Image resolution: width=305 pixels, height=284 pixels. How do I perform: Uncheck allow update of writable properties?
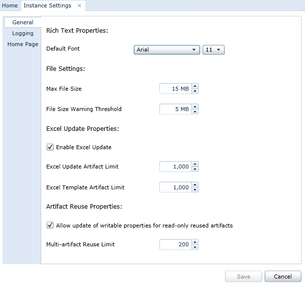click(50, 225)
